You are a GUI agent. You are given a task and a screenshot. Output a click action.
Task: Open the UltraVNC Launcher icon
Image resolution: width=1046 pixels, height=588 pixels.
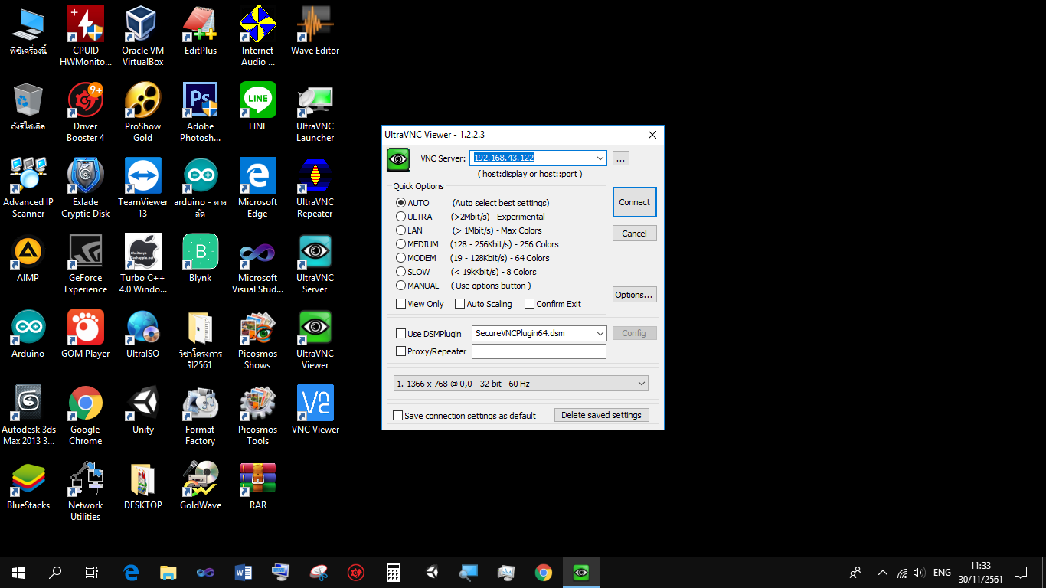click(x=315, y=100)
